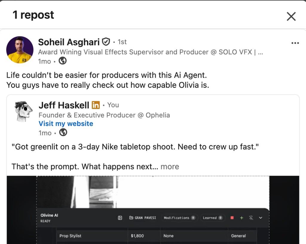This screenshot has width=306, height=244.
Task: Click the globe icon under Soheil's headline
Action: pyautogui.click(x=63, y=61)
